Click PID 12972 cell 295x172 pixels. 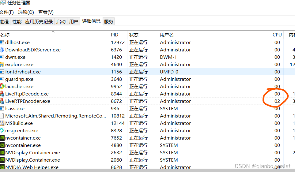pos(118,43)
